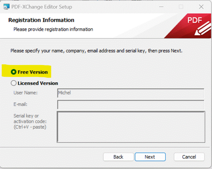Viewport: 212px width, 169px height.
Task: Click the "PDF-XChange Editor Setup" title text
Action: tap(41, 7)
